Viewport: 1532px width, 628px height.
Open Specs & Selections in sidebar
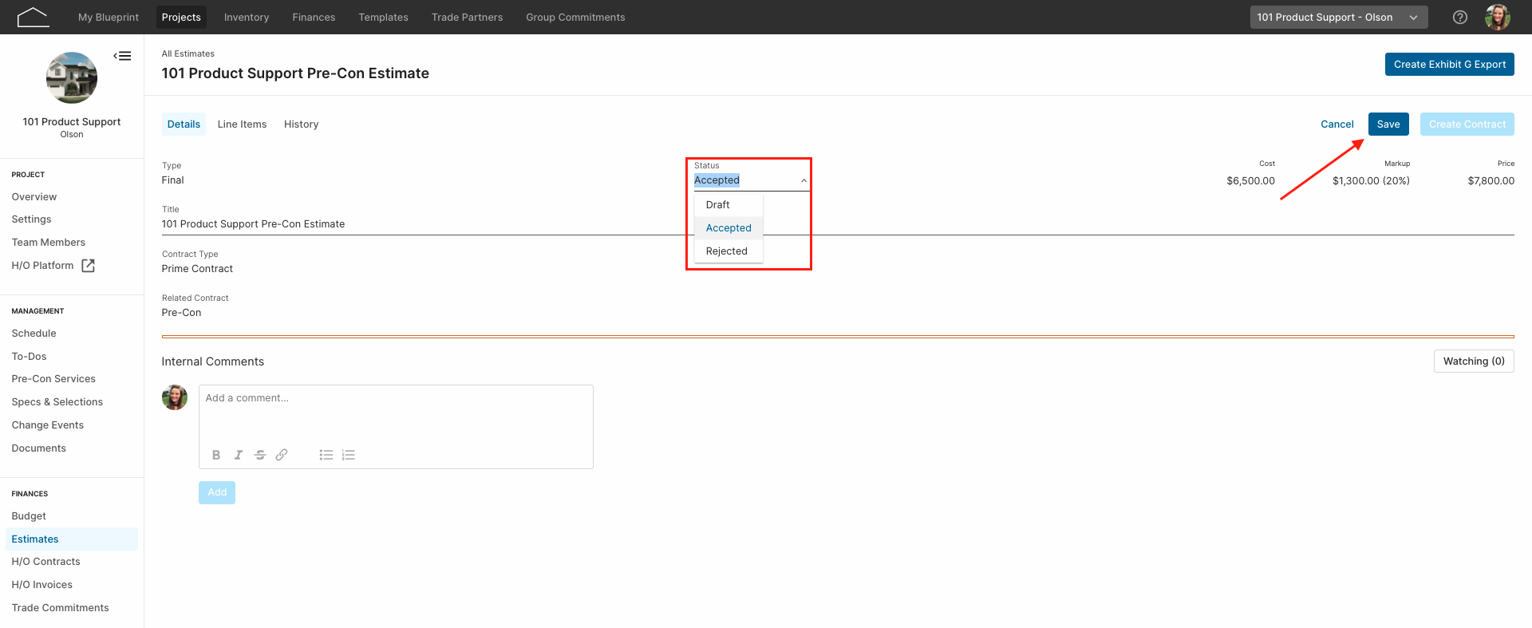click(57, 402)
